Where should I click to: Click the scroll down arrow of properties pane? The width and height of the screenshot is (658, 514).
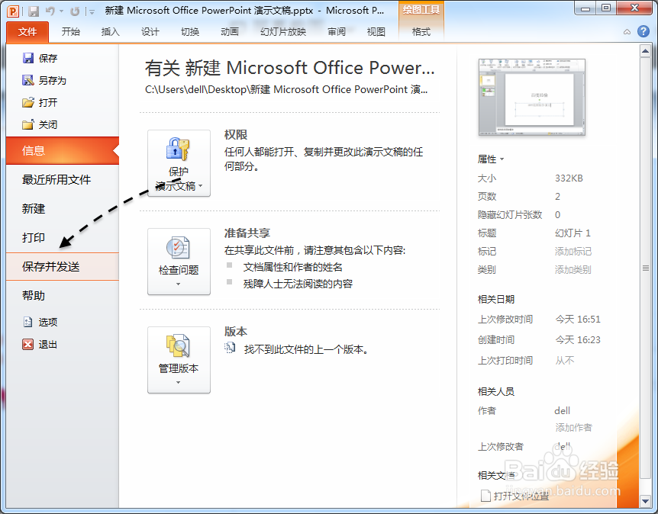coord(646,501)
